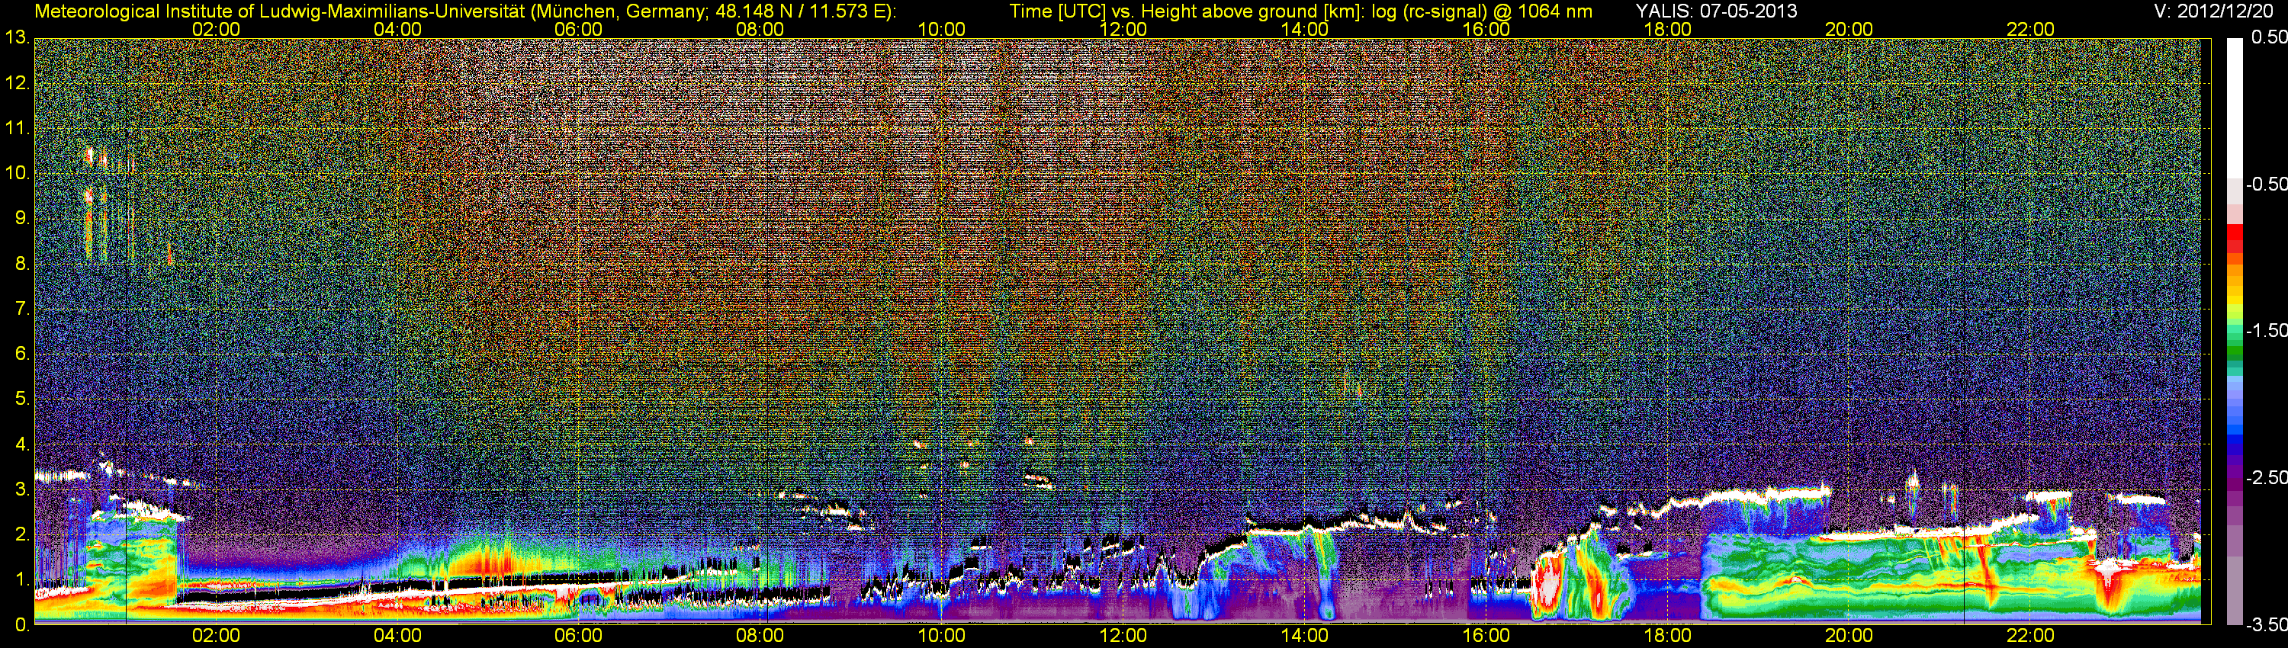Pick the 8 km height axis label

(x=21, y=264)
